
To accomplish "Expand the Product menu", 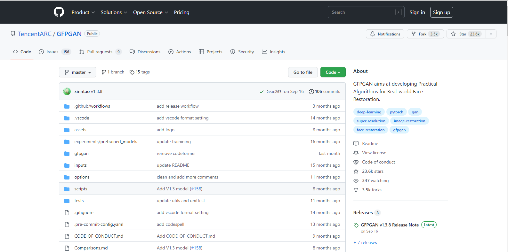I will [x=83, y=12].
